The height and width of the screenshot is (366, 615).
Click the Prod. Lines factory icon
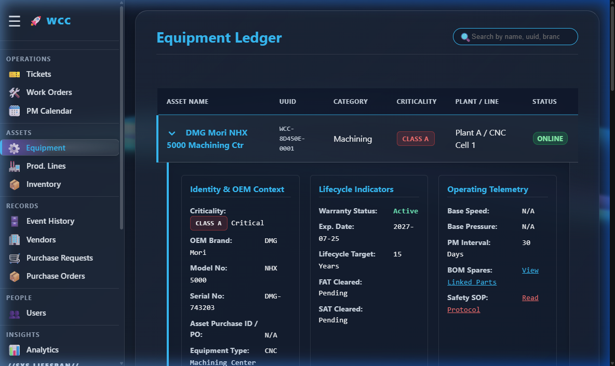click(15, 166)
